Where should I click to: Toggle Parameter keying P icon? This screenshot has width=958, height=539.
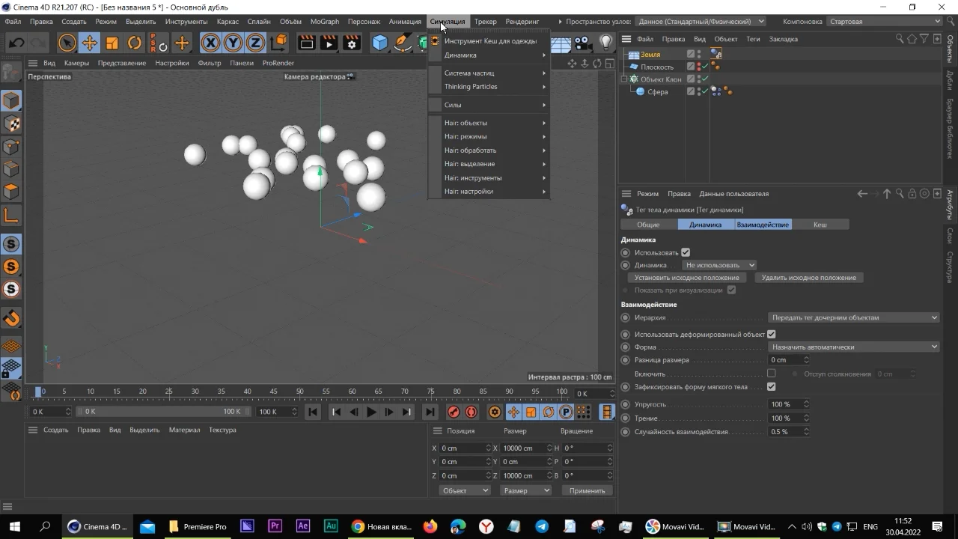pyautogui.click(x=566, y=412)
